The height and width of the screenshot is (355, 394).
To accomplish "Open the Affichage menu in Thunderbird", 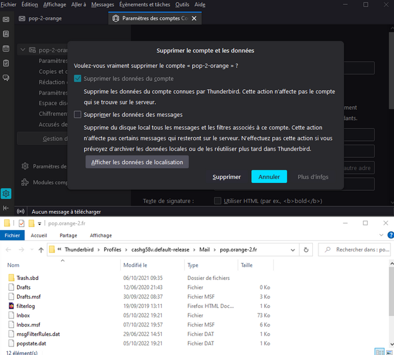I will (54, 4).
